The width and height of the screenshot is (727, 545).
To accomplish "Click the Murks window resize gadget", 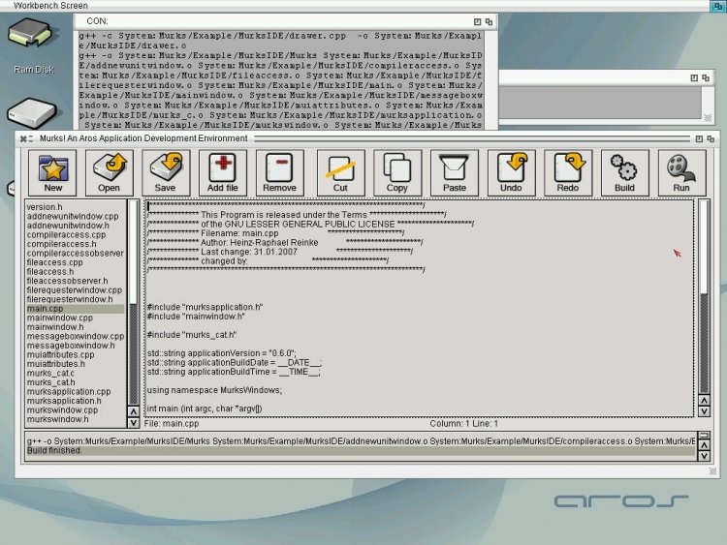I will tap(712, 471).
